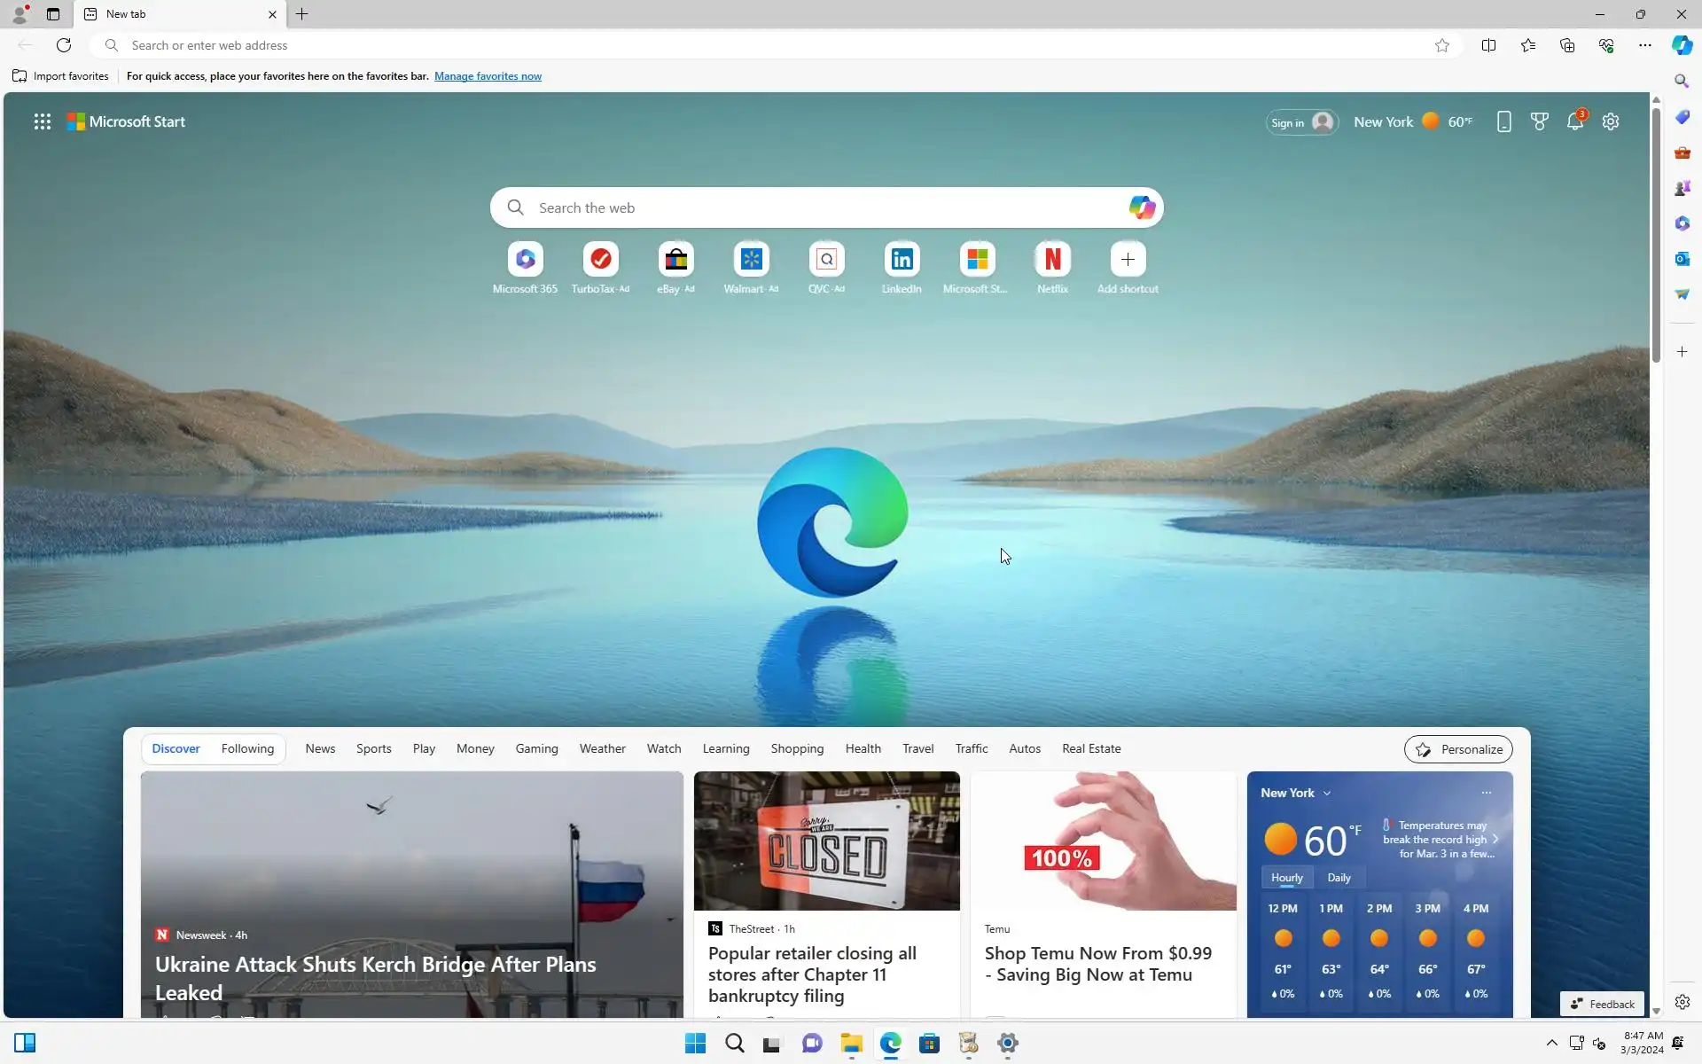The width and height of the screenshot is (1702, 1064).
Task: Open the Edge Settings and more menu
Action: pos(1644,45)
